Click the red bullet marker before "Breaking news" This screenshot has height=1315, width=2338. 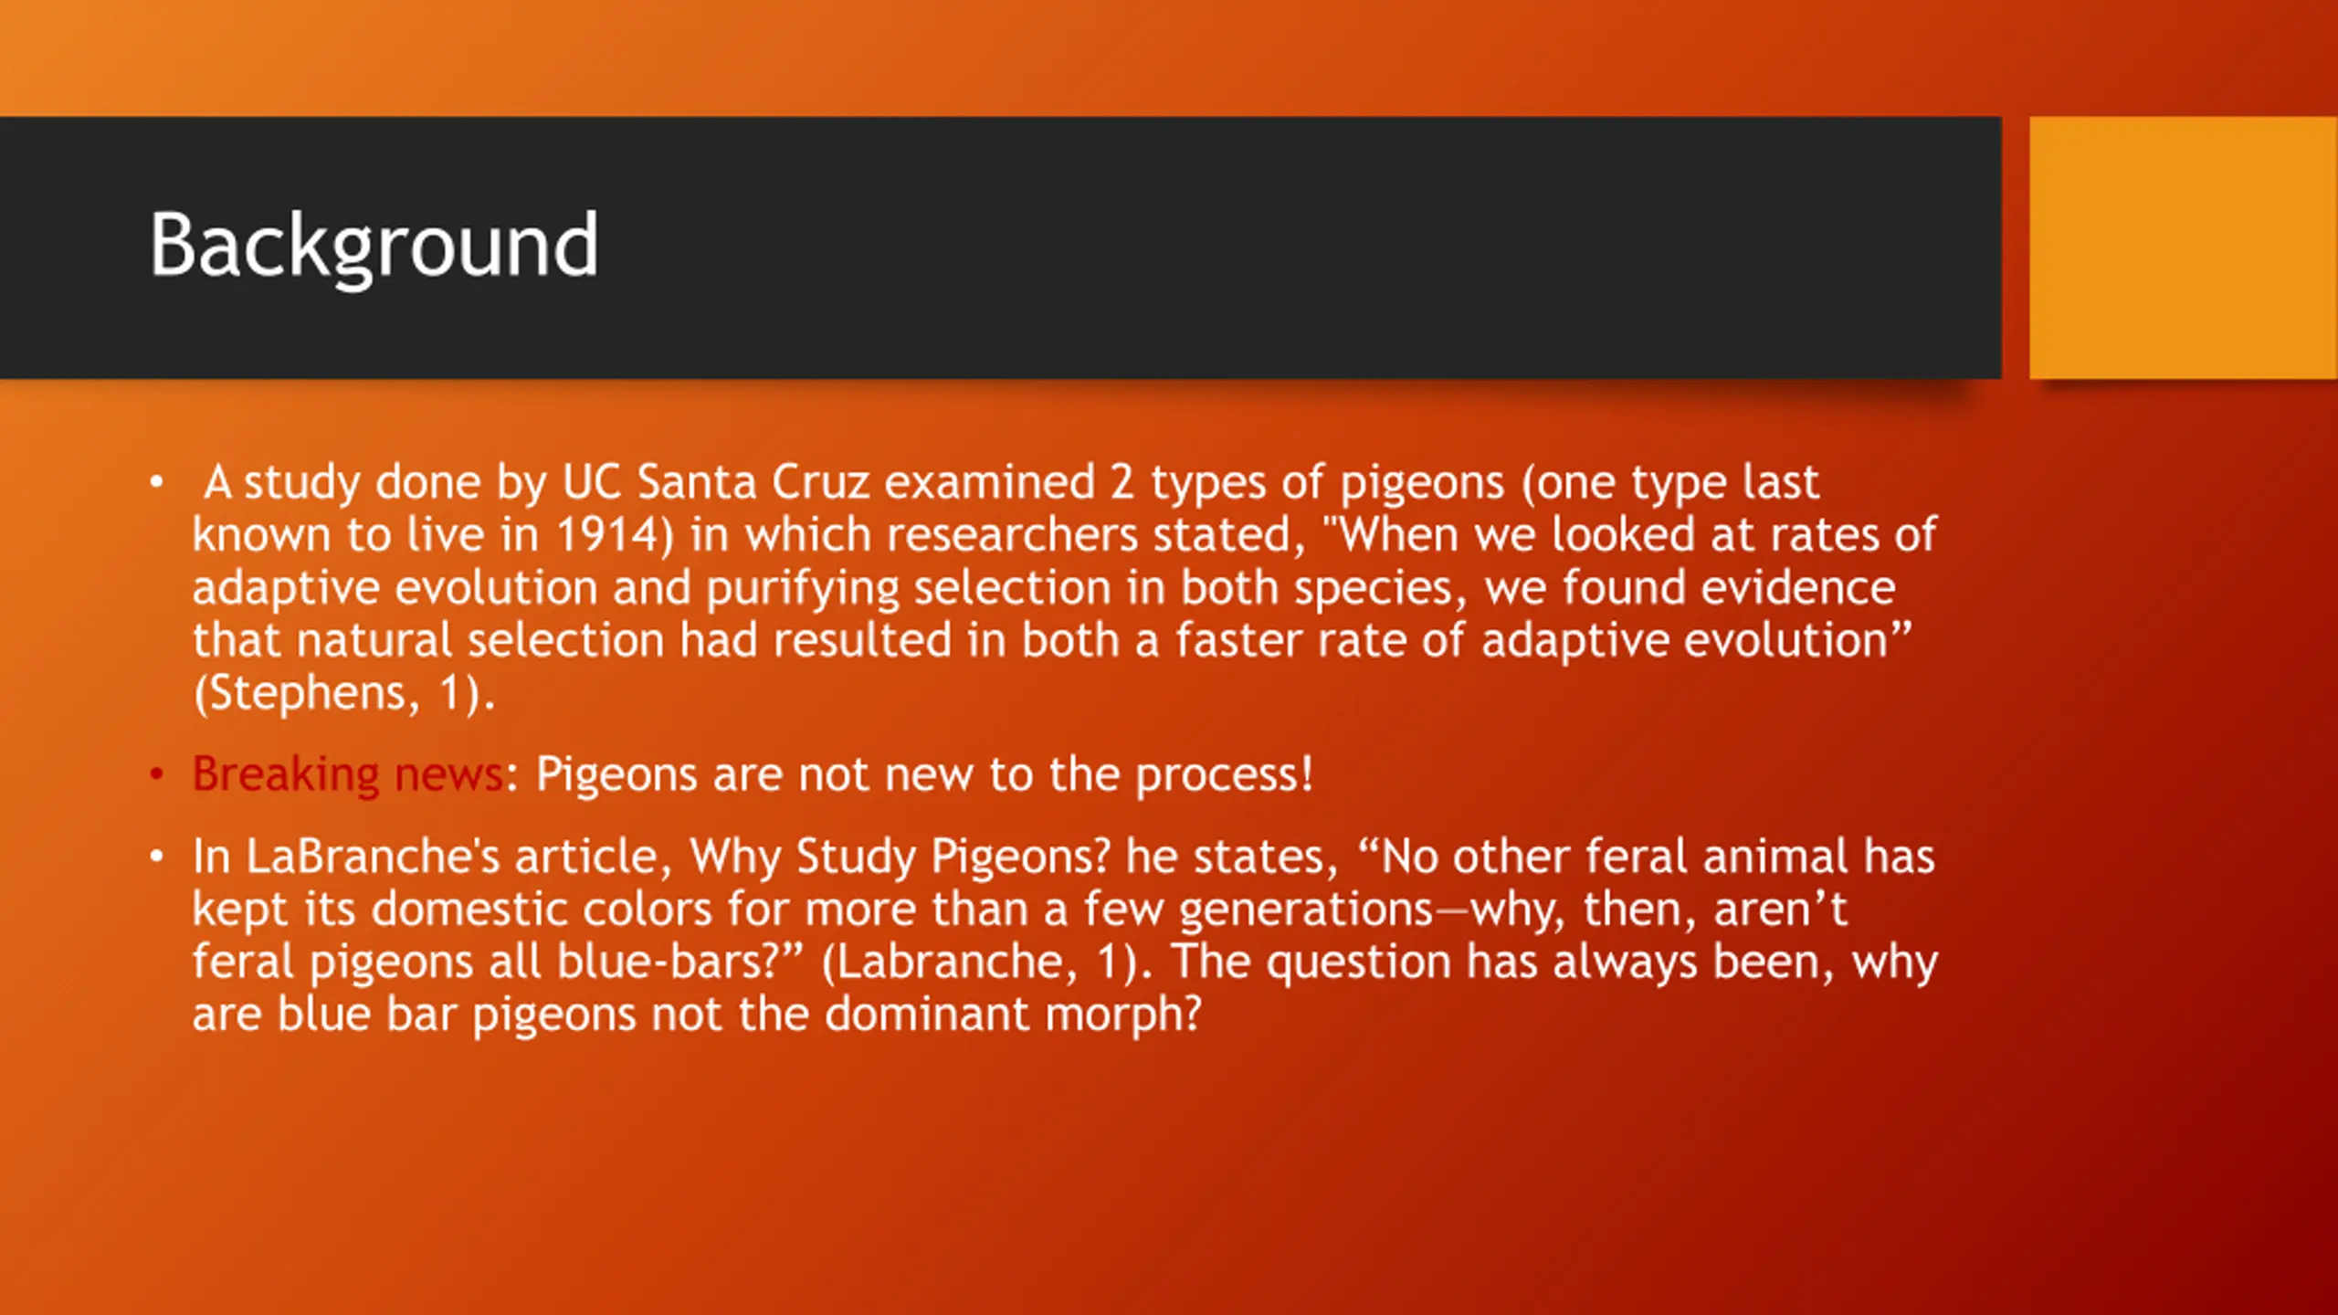coord(157,774)
